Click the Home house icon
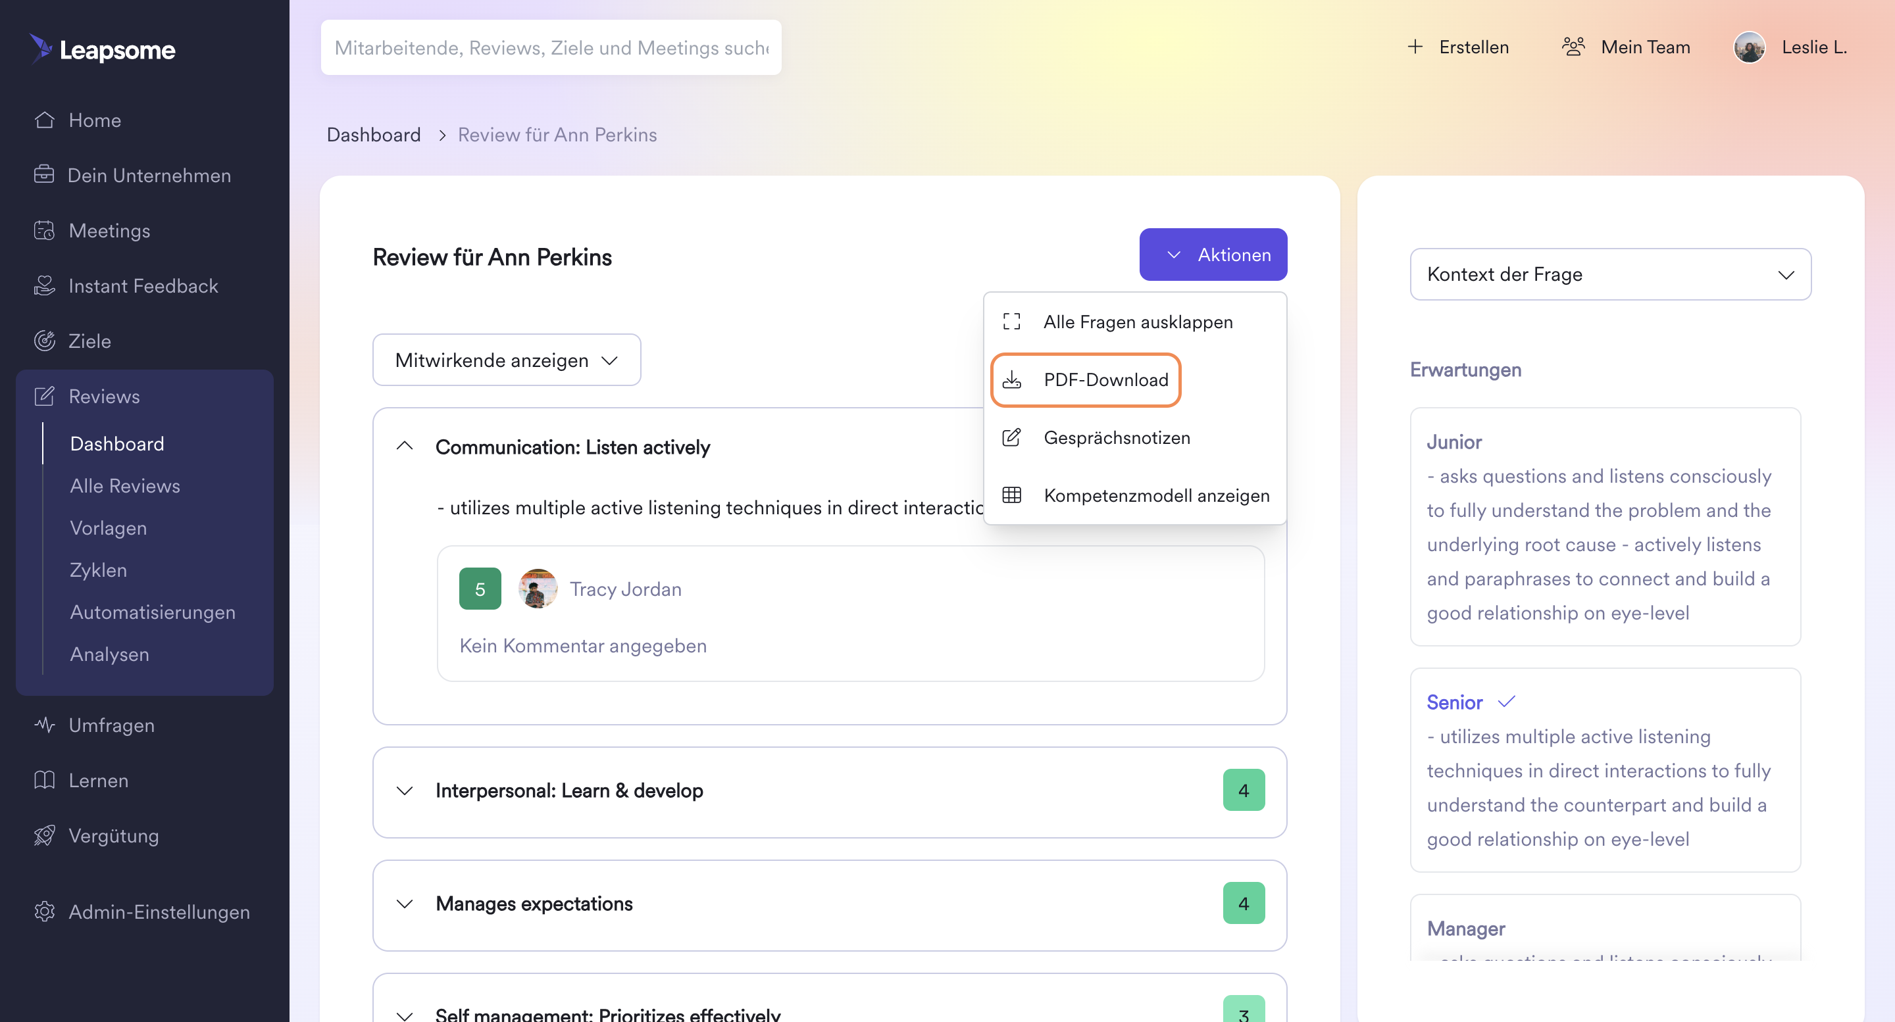This screenshot has width=1895, height=1022. coord(44,119)
